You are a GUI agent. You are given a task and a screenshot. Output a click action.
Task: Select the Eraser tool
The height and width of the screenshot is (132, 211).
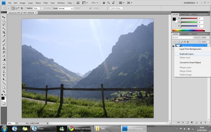4,56
